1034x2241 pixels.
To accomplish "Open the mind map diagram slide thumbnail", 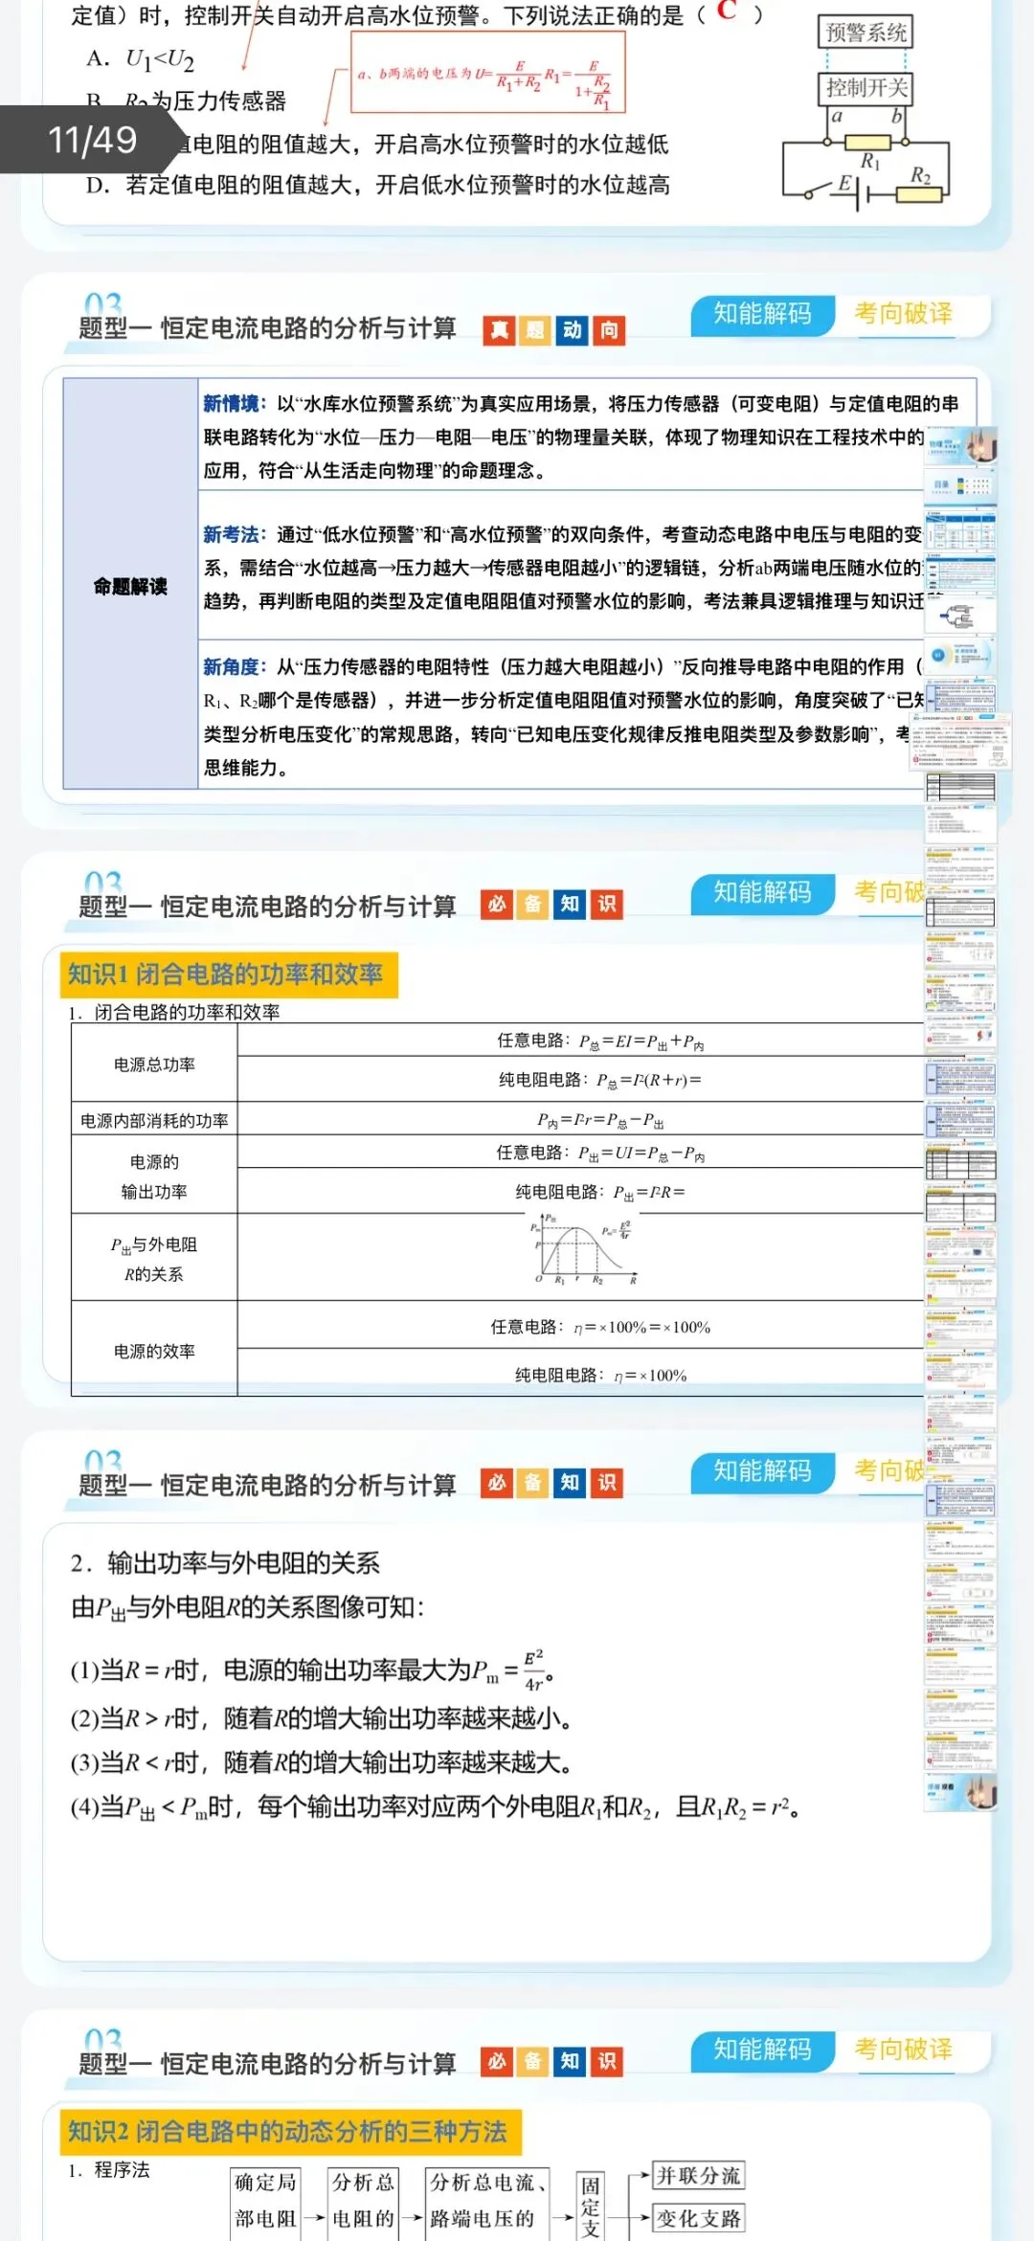I will point(960,616).
